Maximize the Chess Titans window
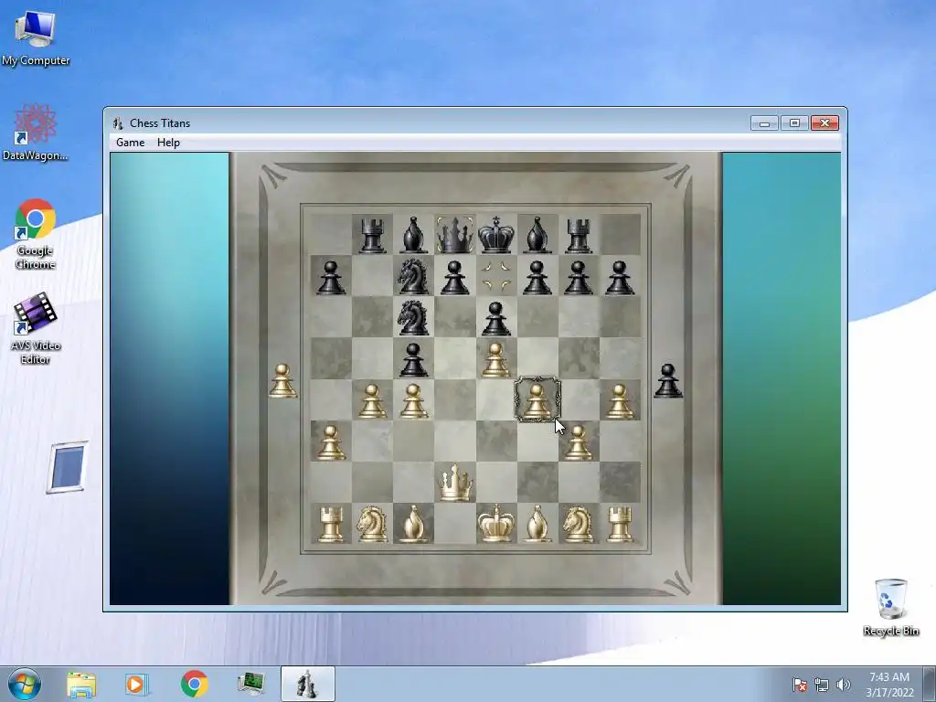Image resolution: width=936 pixels, height=702 pixels. coord(794,123)
